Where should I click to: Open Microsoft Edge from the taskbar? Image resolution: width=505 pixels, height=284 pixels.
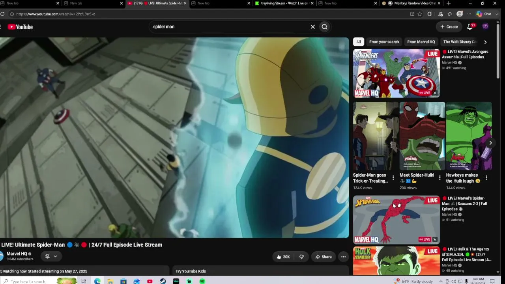coord(97,281)
